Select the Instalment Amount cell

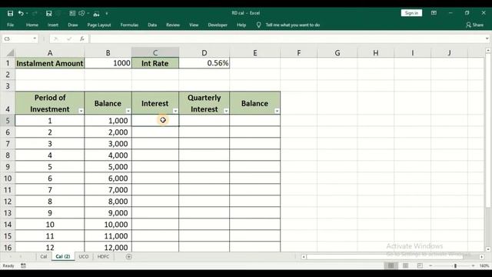[50, 63]
